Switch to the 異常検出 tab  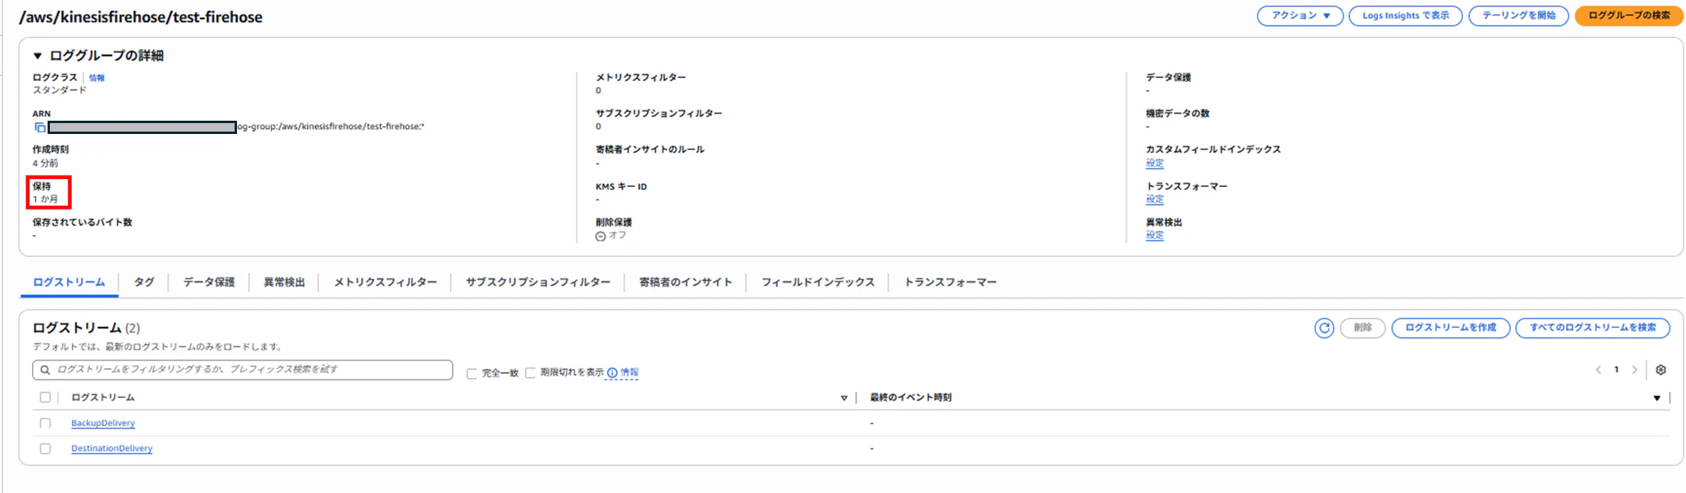coord(285,282)
